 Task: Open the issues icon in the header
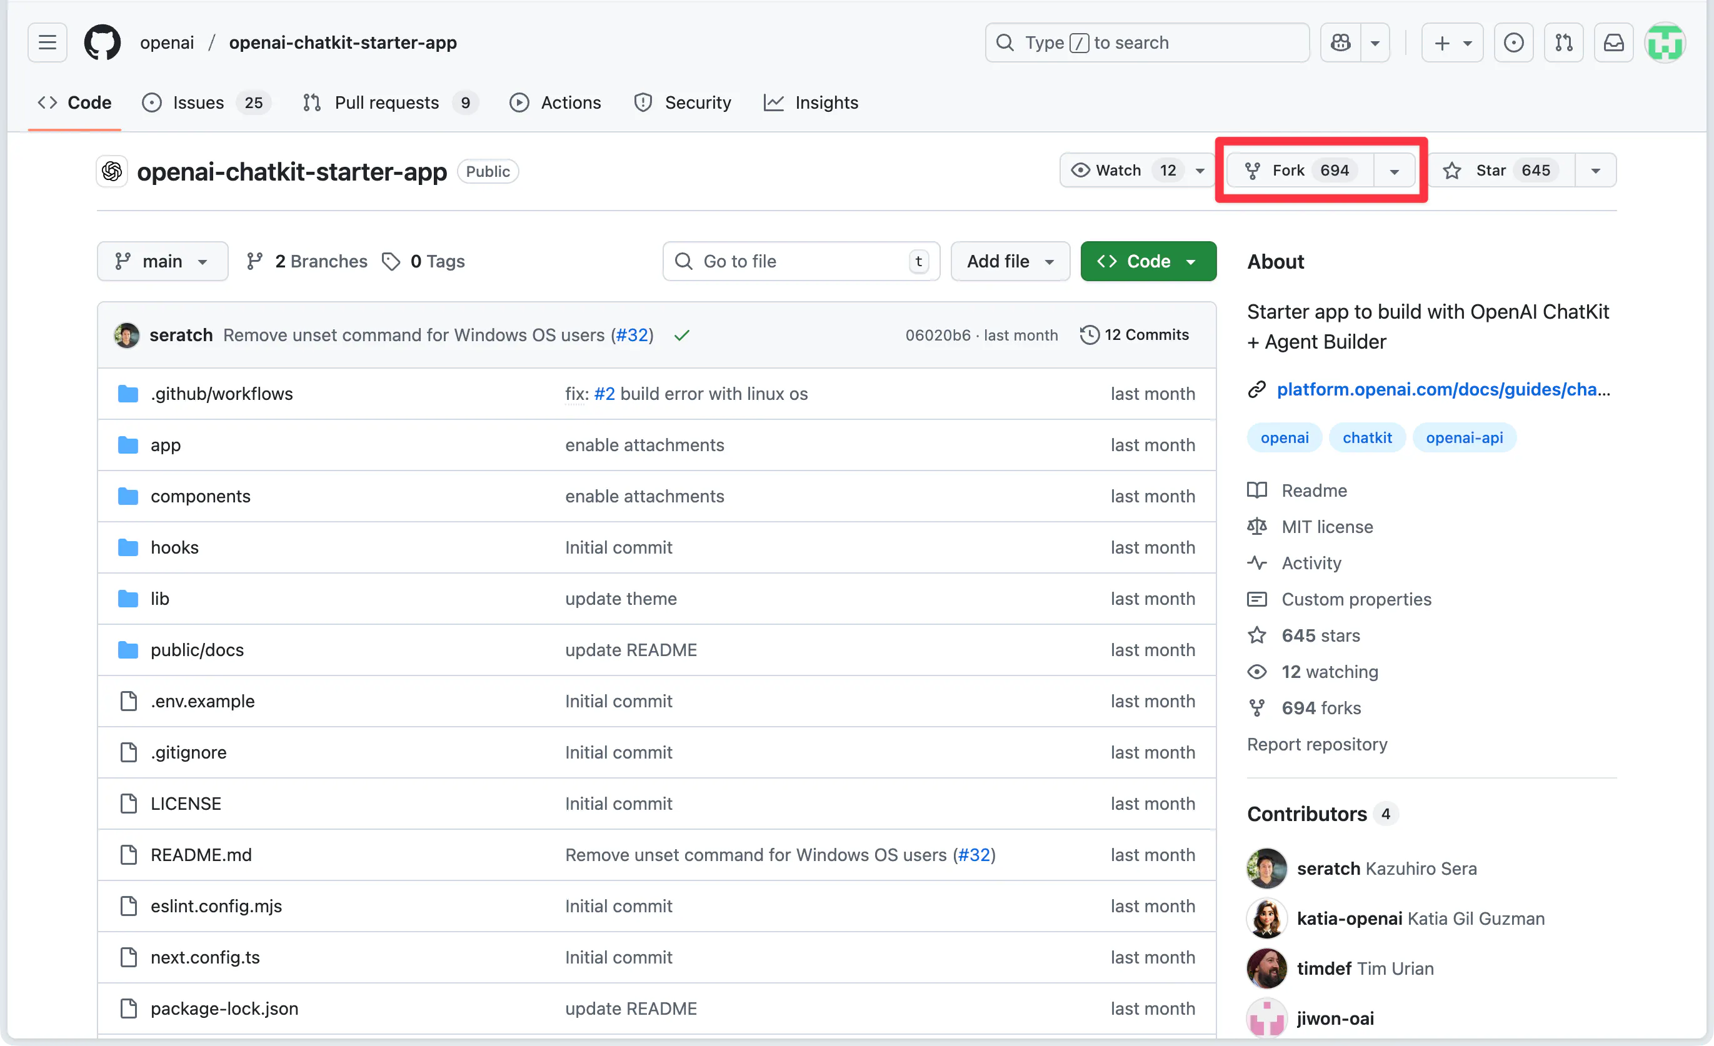[1513, 42]
